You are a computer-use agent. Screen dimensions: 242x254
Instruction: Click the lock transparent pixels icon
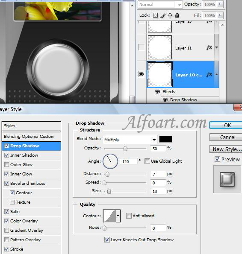pos(155,15)
